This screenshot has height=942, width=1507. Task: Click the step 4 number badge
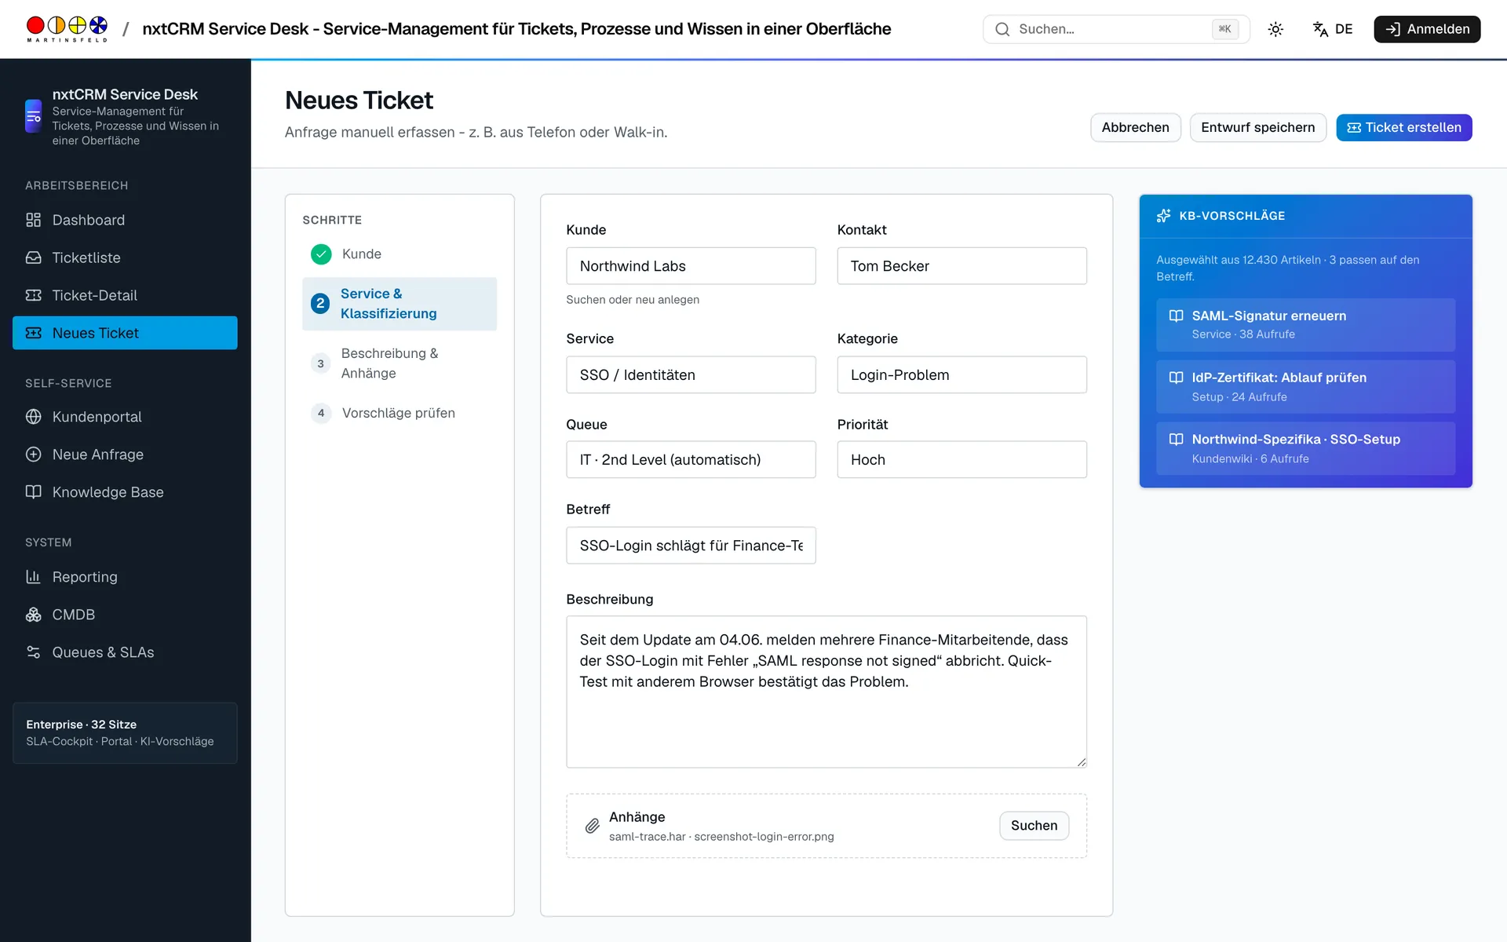(x=321, y=413)
